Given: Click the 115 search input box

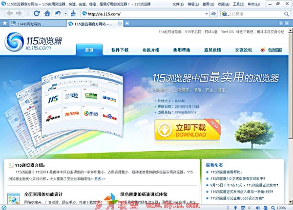Looking at the screenshot, I should pos(255,14).
